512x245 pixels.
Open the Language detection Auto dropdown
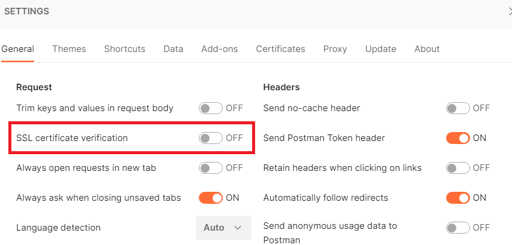point(223,228)
